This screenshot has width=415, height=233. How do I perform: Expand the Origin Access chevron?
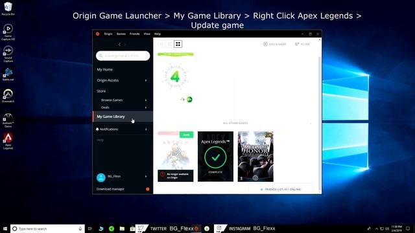[146, 80]
